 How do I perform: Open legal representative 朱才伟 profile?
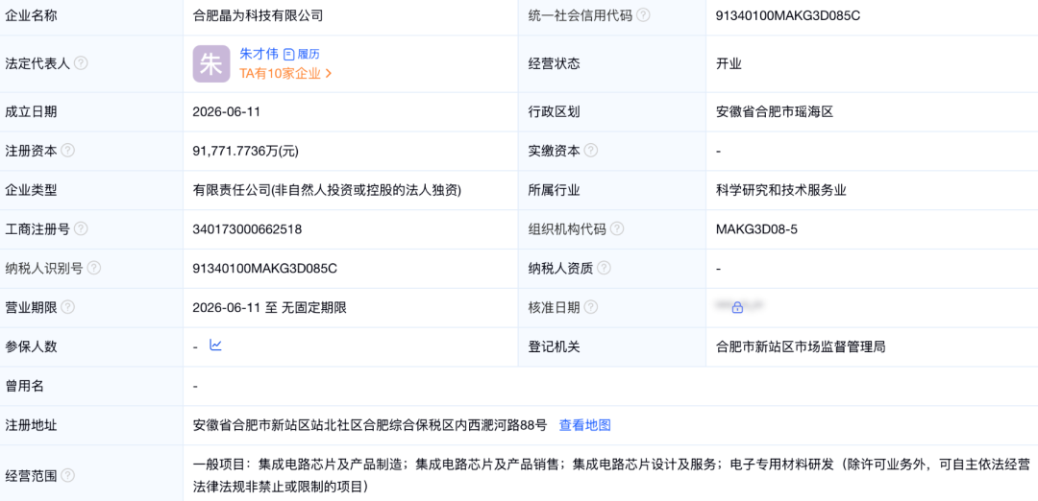[x=259, y=54]
